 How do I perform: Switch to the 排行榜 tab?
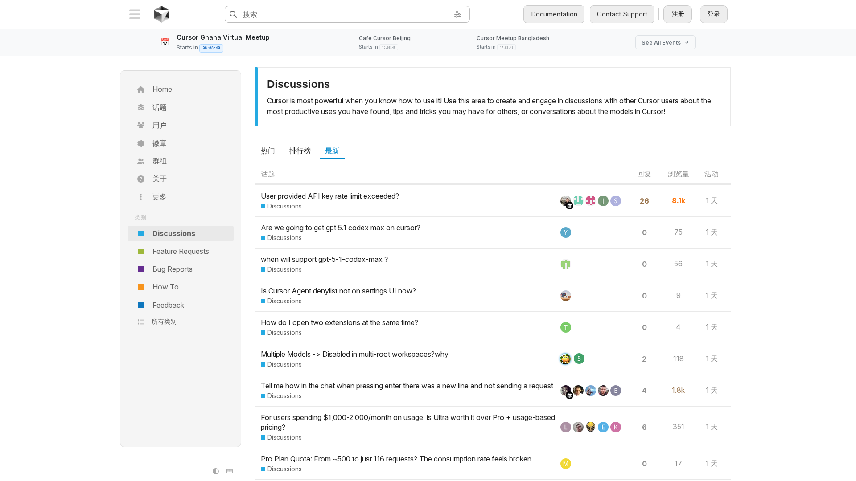coord(300,151)
